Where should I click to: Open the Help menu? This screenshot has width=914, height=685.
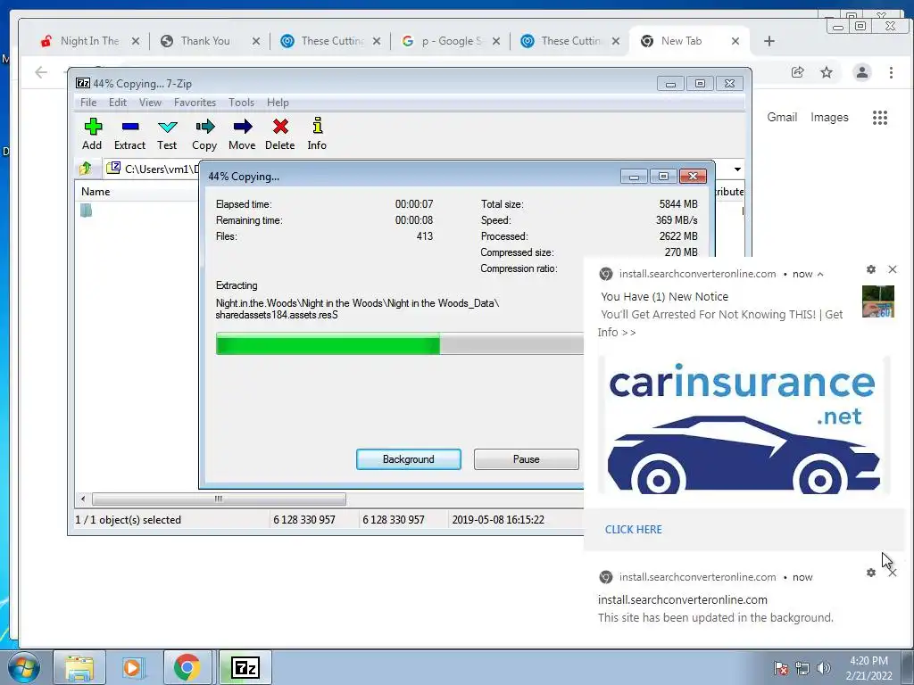tap(278, 103)
